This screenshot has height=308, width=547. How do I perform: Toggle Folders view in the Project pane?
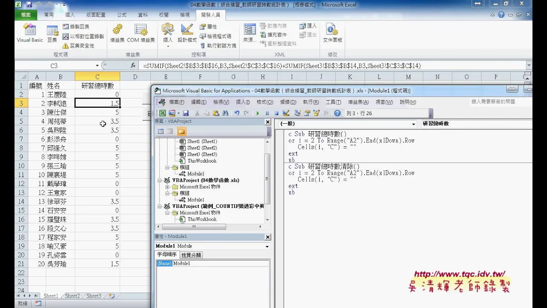pos(181,131)
